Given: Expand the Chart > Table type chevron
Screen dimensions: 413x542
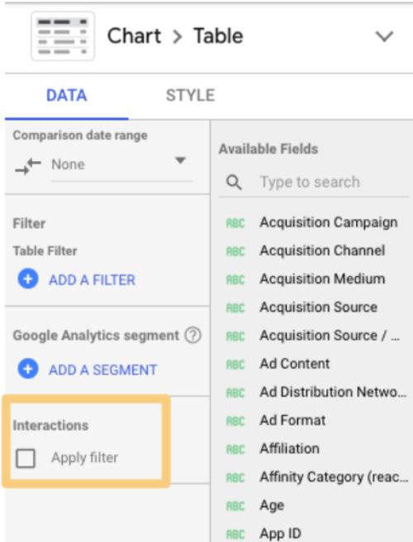Looking at the screenshot, I should pos(384,36).
